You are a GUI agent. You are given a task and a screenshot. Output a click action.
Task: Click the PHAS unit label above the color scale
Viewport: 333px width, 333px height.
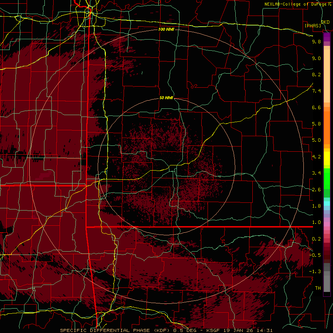click(313, 26)
